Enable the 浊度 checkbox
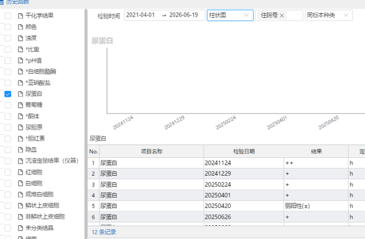 pyautogui.click(x=8, y=38)
